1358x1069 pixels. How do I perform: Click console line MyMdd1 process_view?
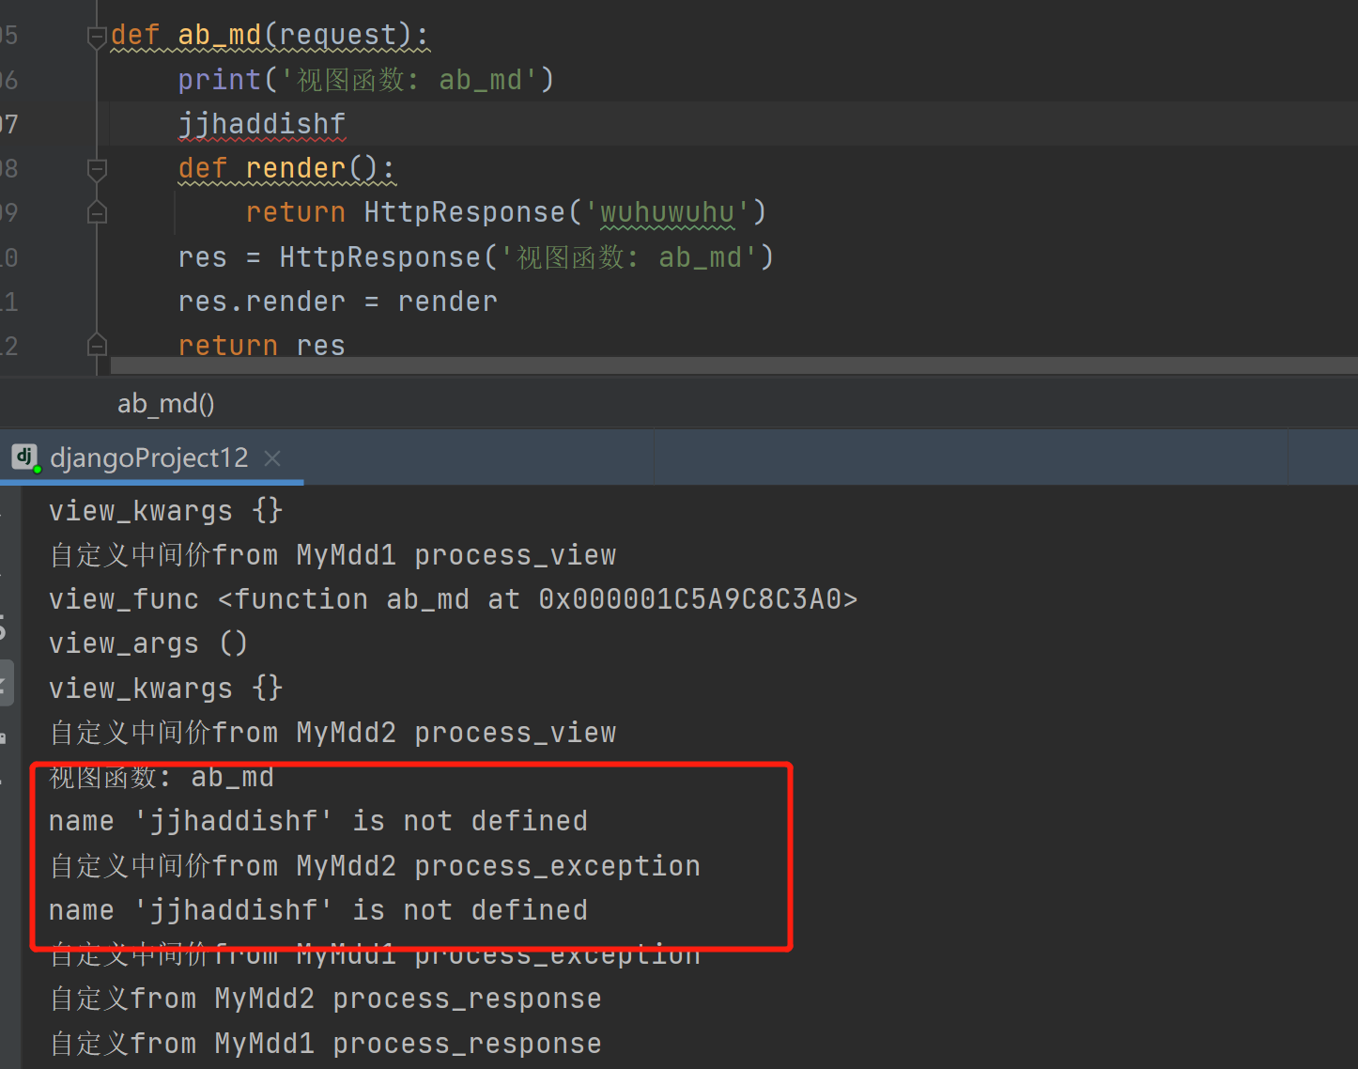[x=333, y=555]
